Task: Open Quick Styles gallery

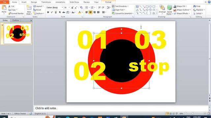Action: 169,10
